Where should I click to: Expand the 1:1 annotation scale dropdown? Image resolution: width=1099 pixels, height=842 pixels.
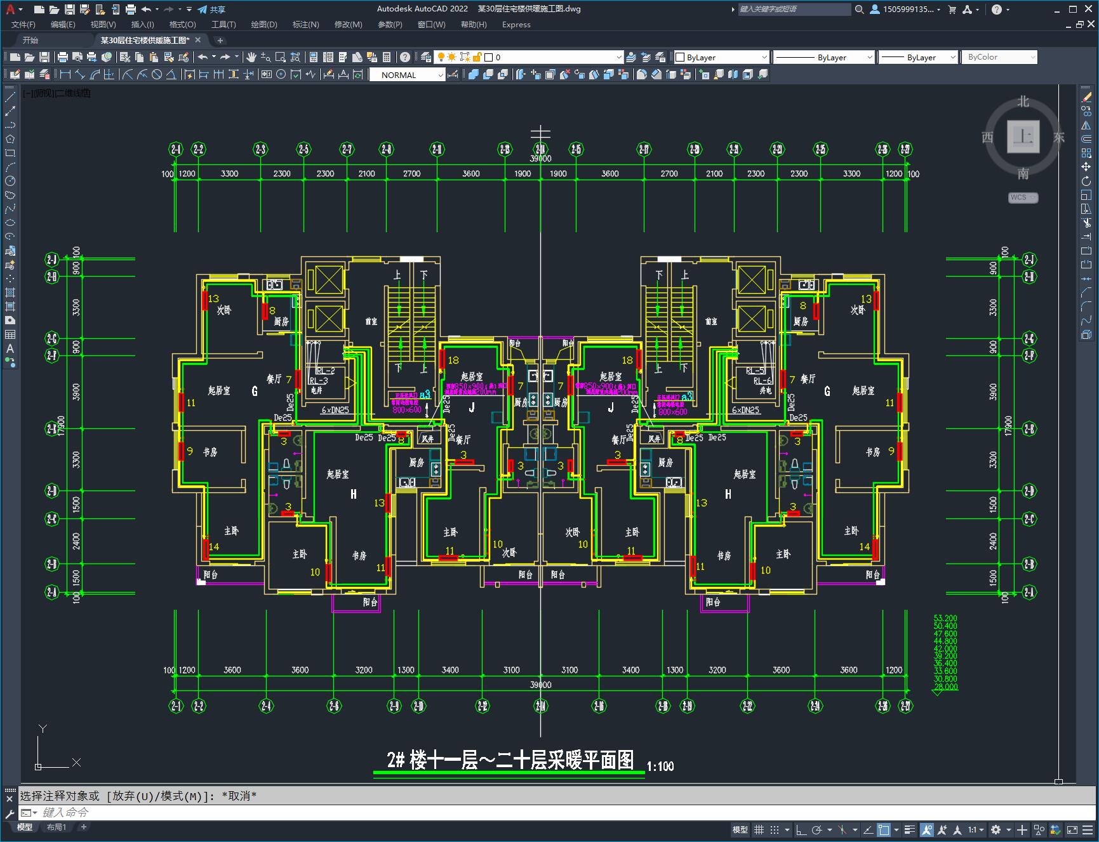[976, 829]
